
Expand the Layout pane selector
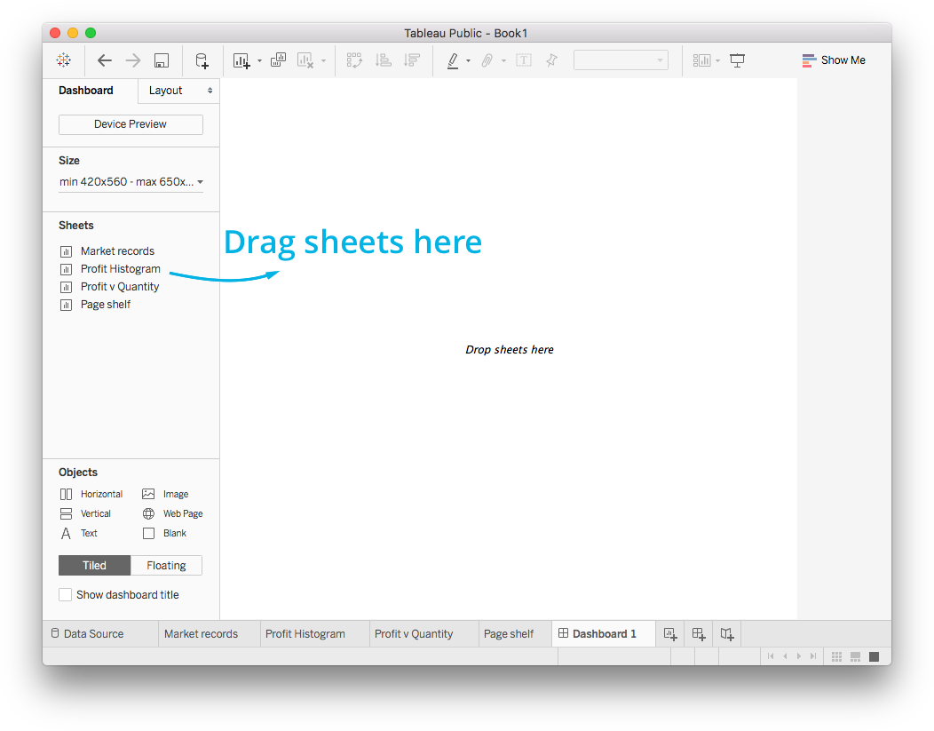[179, 91]
